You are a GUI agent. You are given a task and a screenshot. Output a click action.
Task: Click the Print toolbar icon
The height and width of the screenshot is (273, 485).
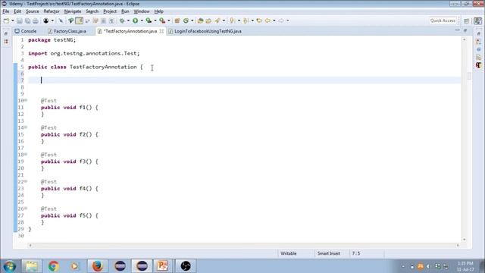[x=36, y=20]
